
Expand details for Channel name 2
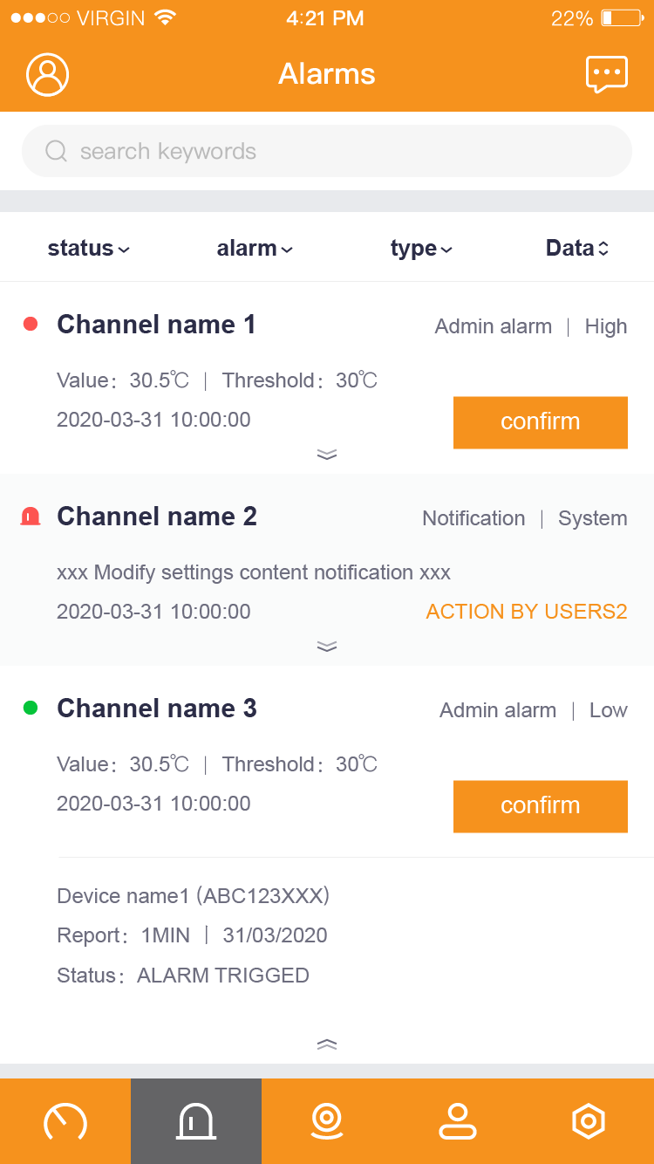click(327, 647)
